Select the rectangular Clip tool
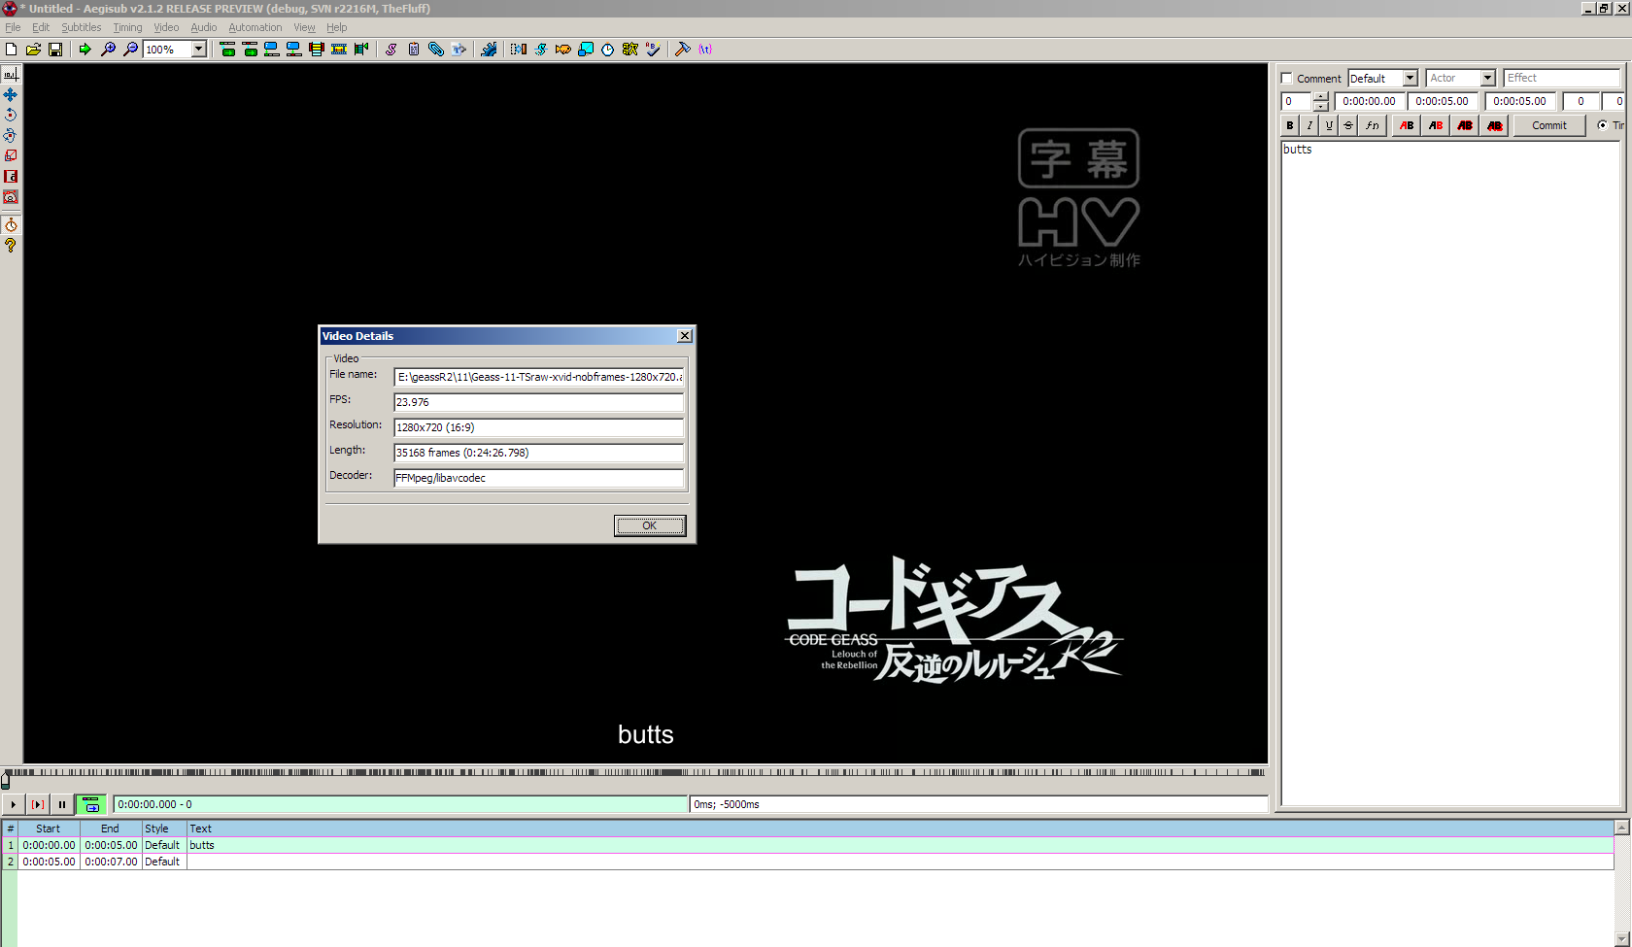This screenshot has height=947, width=1632. (11, 176)
